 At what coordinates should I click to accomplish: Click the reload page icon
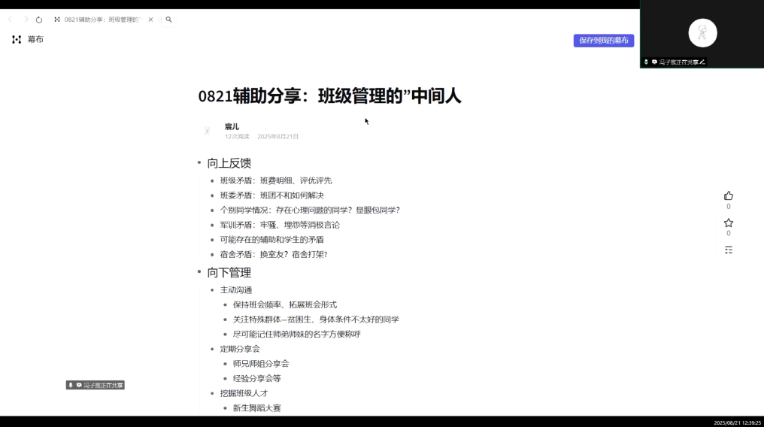tap(39, 20)
